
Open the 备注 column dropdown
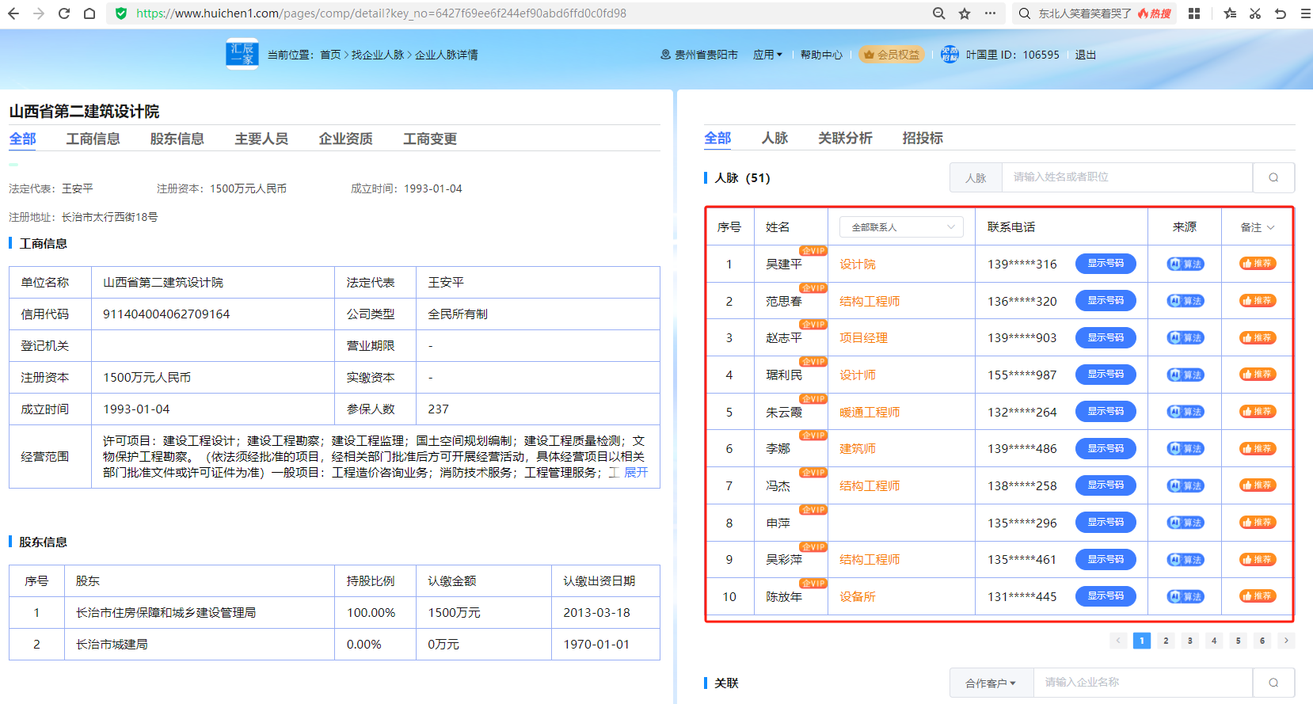(1258, 227)
